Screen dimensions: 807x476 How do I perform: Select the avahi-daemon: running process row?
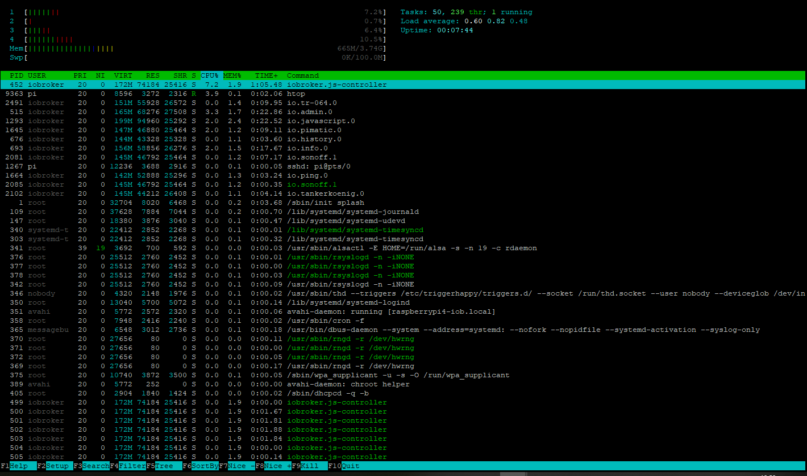pos(403,311)
